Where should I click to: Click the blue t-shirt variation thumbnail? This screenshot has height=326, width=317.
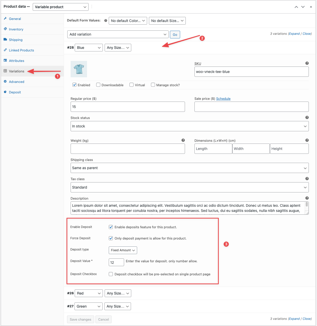(79, 69)
